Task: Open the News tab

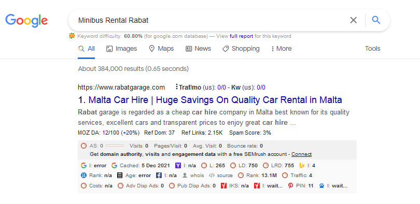Action: [198, 49]
